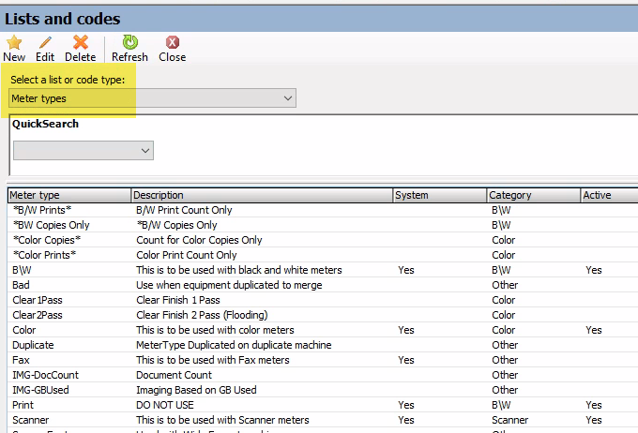Click Category 'Other' in Duplicate row
The image size is (638, 433).
tap(505, 345)
